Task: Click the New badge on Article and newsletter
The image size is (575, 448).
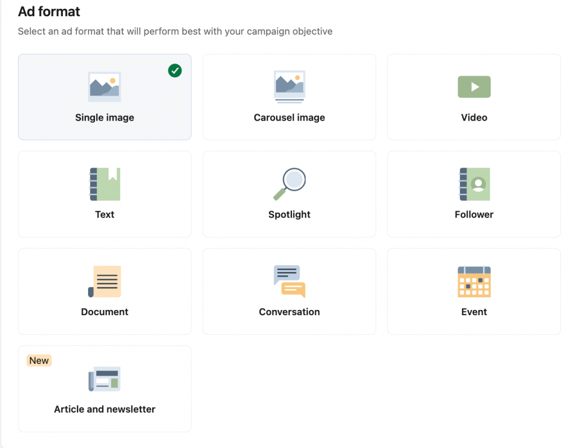Action: coord(39,361)
